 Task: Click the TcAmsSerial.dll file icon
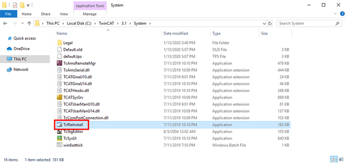pos(60,70)
